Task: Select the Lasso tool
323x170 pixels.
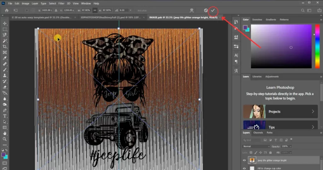Action: click(5, 35)
